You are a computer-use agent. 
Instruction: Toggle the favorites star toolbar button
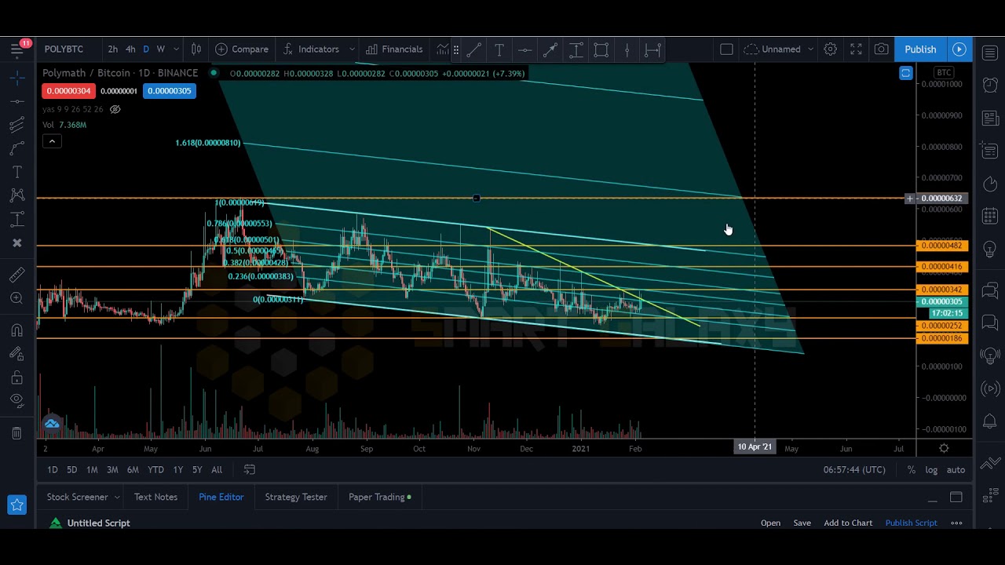click(16, 505)
